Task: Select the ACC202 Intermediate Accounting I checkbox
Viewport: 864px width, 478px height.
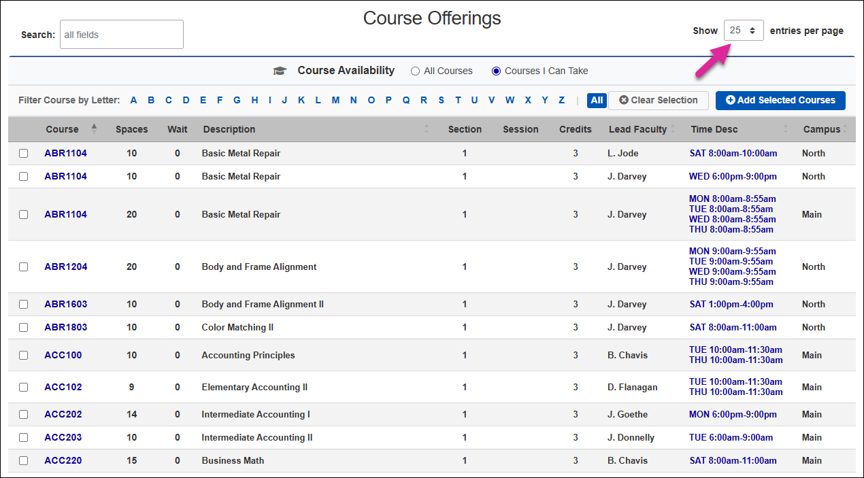Action: coord(23,414)
